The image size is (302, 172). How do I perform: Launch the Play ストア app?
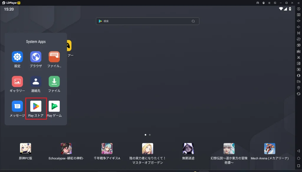tap(36, 106)
